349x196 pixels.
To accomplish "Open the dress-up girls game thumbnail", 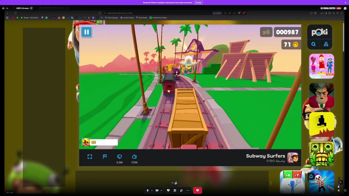I will click(x=321, y=66).
